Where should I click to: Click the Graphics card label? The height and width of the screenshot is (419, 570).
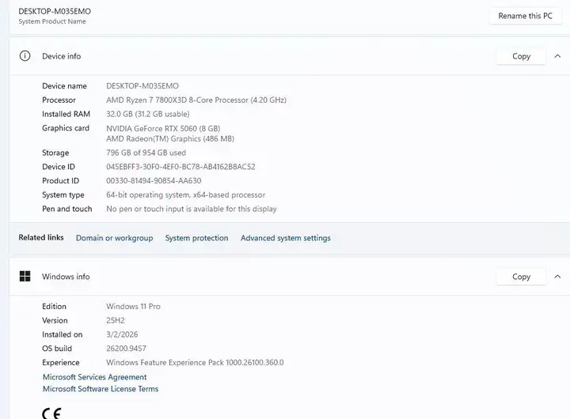pos(66,128)
